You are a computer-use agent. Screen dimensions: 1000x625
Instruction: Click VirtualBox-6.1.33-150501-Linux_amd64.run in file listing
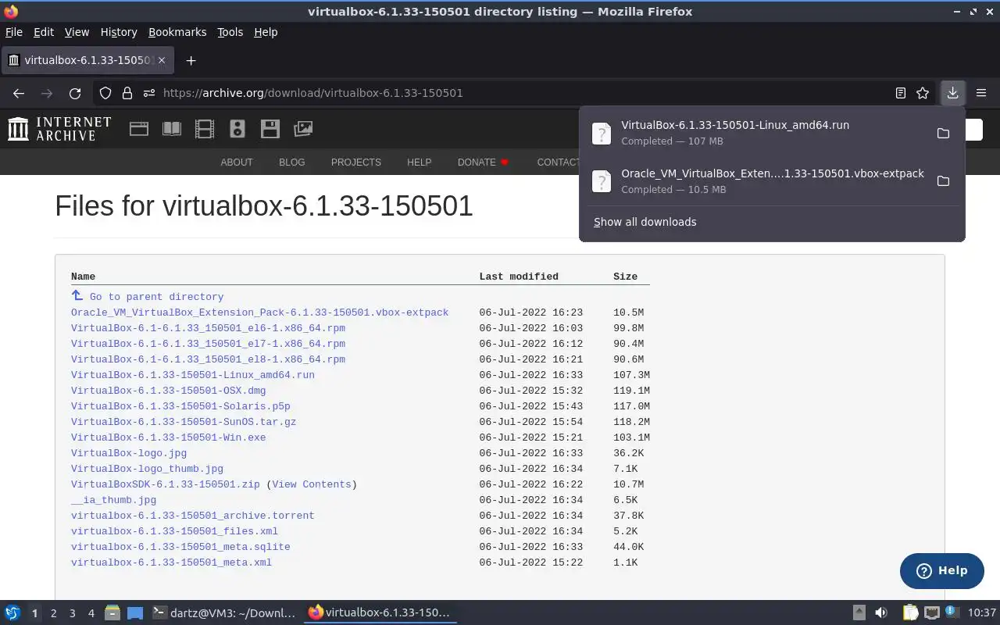click(x=193, y=375)
